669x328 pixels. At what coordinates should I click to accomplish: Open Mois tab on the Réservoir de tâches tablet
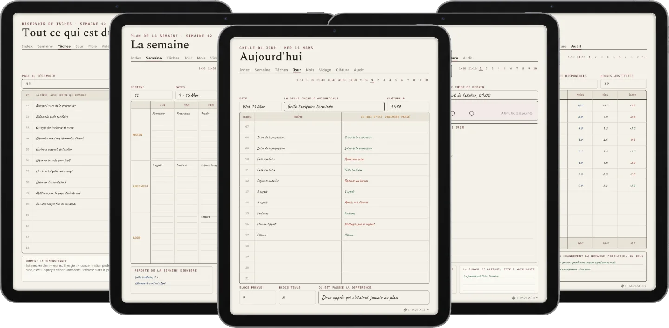92,46
